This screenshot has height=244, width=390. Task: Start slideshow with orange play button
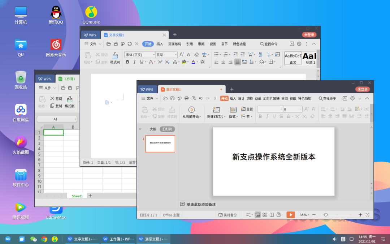coord(290,215)
